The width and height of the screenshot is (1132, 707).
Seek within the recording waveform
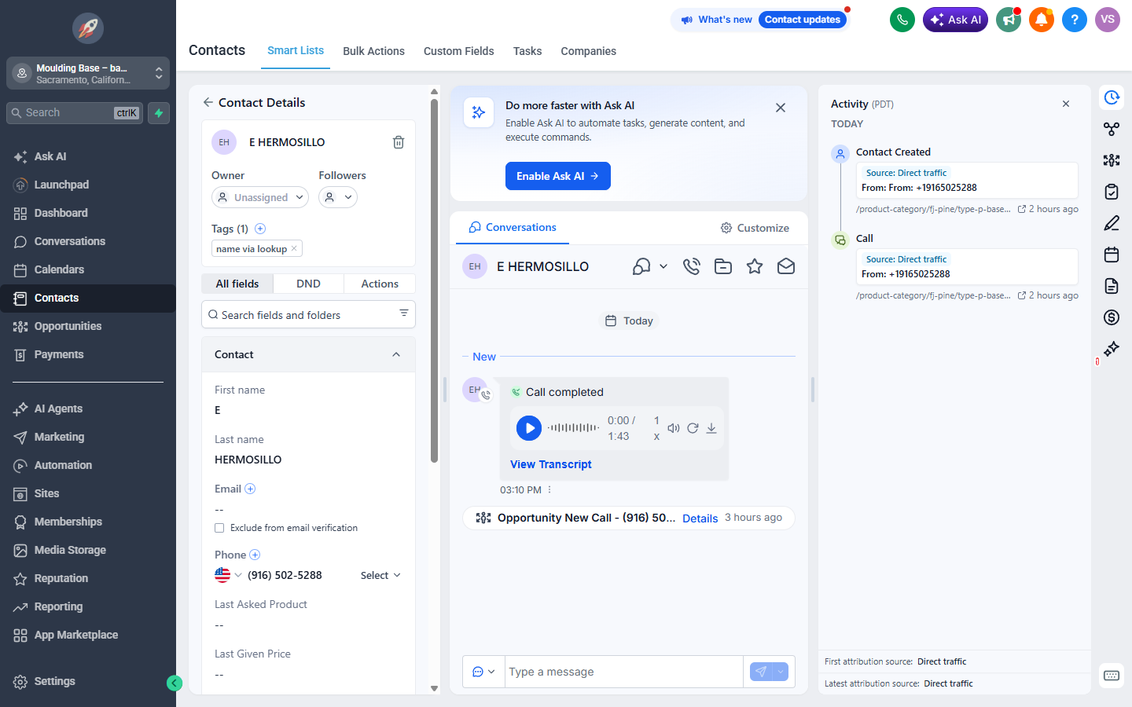(x=574, y=428)
